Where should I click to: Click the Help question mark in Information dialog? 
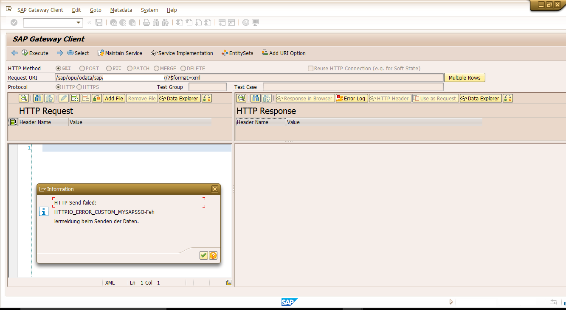coord(213,255)
